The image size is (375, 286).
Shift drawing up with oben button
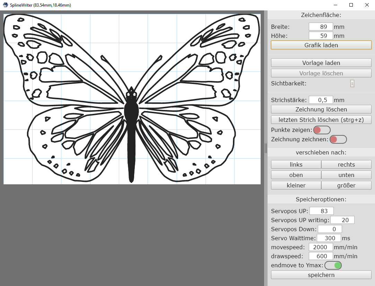click(296, 175)
